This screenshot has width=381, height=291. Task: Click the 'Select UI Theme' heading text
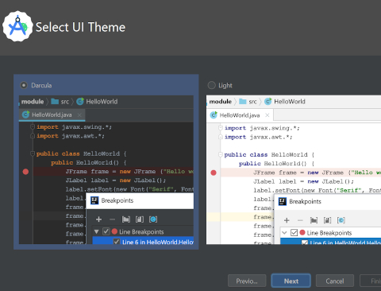point(80,27)
